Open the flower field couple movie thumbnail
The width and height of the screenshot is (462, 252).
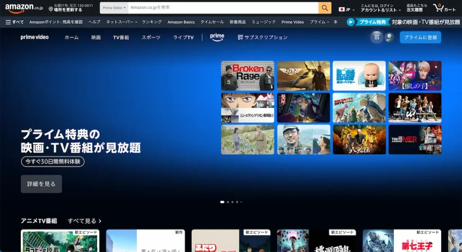tap(248, 140)
